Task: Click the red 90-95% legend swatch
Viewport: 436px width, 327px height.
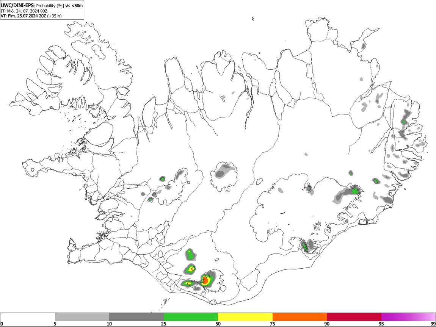Action: 354,317
